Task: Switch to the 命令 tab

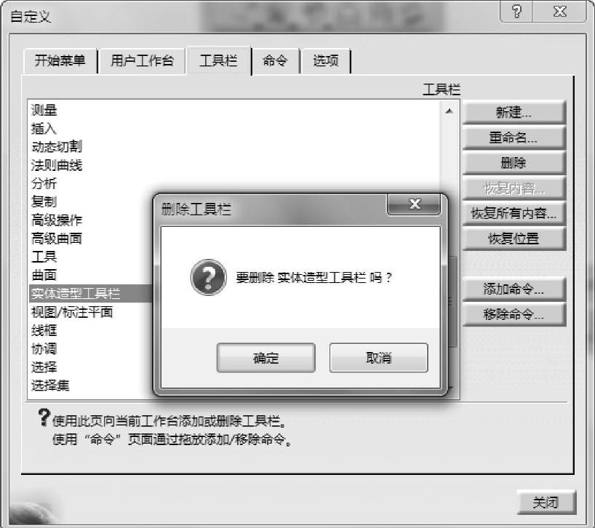Action: click(275, 60)
